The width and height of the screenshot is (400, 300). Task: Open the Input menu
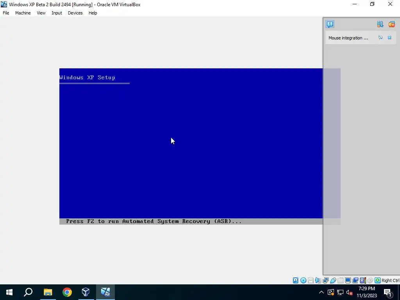(57, 13)
